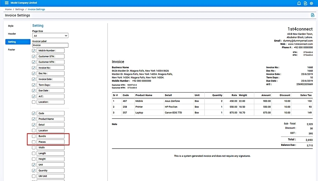318x181 pixels.
Task: Click the Canon EOS 77D detail cell
Action: 173,113
